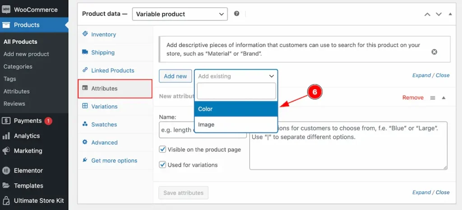Toggle Used for variations checkbox
The width and height of the screenshot is (462, 210).
point(162,164)
